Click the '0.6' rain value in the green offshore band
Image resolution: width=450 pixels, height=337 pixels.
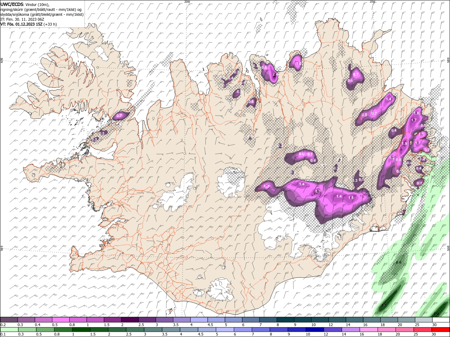(399, 263)
